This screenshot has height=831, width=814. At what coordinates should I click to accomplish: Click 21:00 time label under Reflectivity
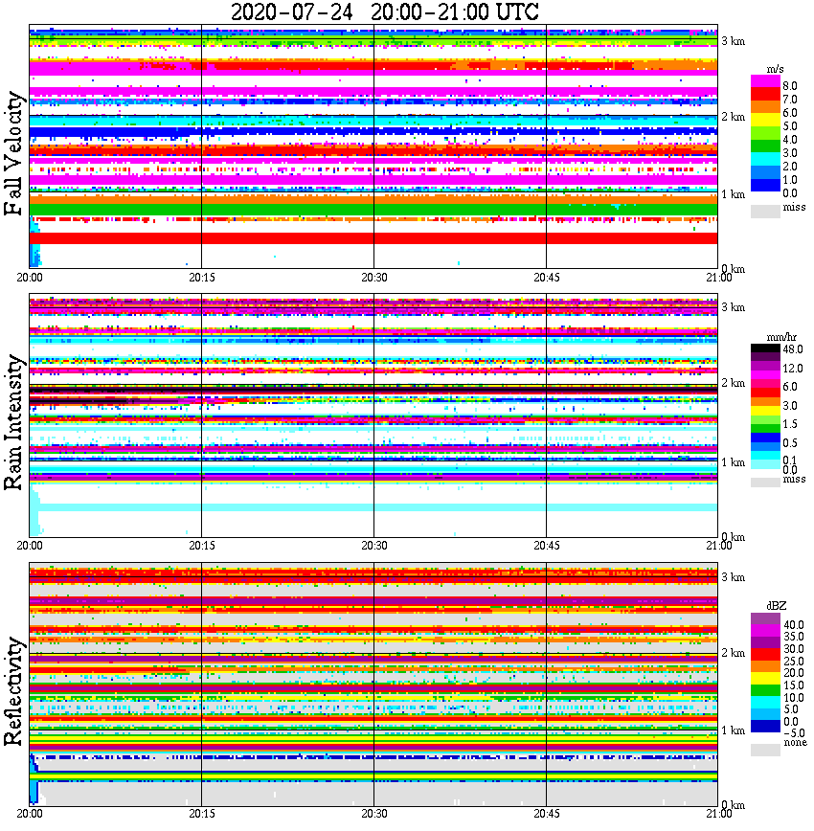click(x=719, y=813)
